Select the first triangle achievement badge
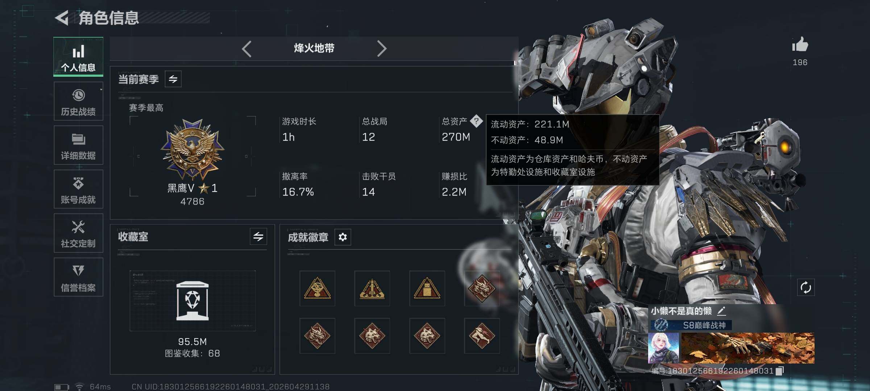This screenshot has width=870, height=391. pos(317,288)
